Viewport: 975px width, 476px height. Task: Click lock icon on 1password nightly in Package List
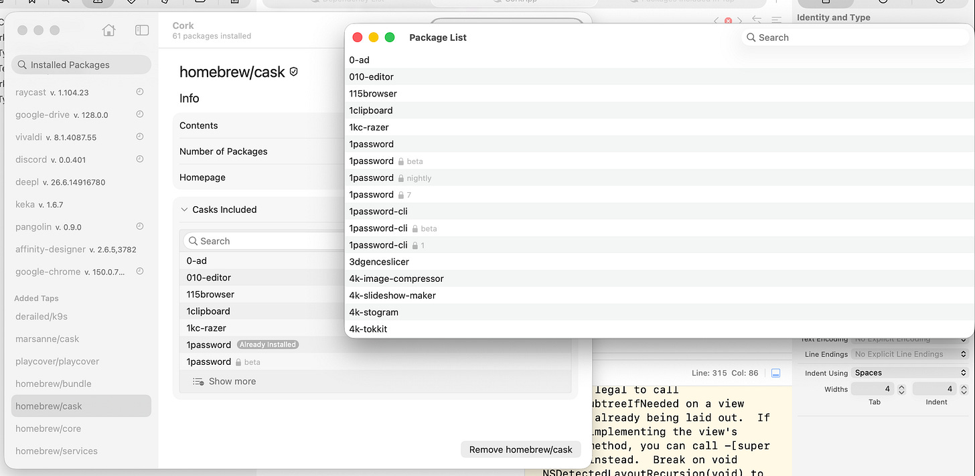pyautogui.click(x=401, y=178)
